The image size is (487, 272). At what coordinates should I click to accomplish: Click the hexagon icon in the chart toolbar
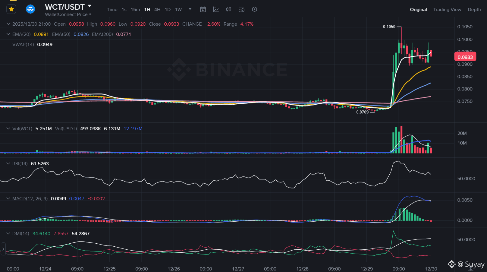pos(255,9)
